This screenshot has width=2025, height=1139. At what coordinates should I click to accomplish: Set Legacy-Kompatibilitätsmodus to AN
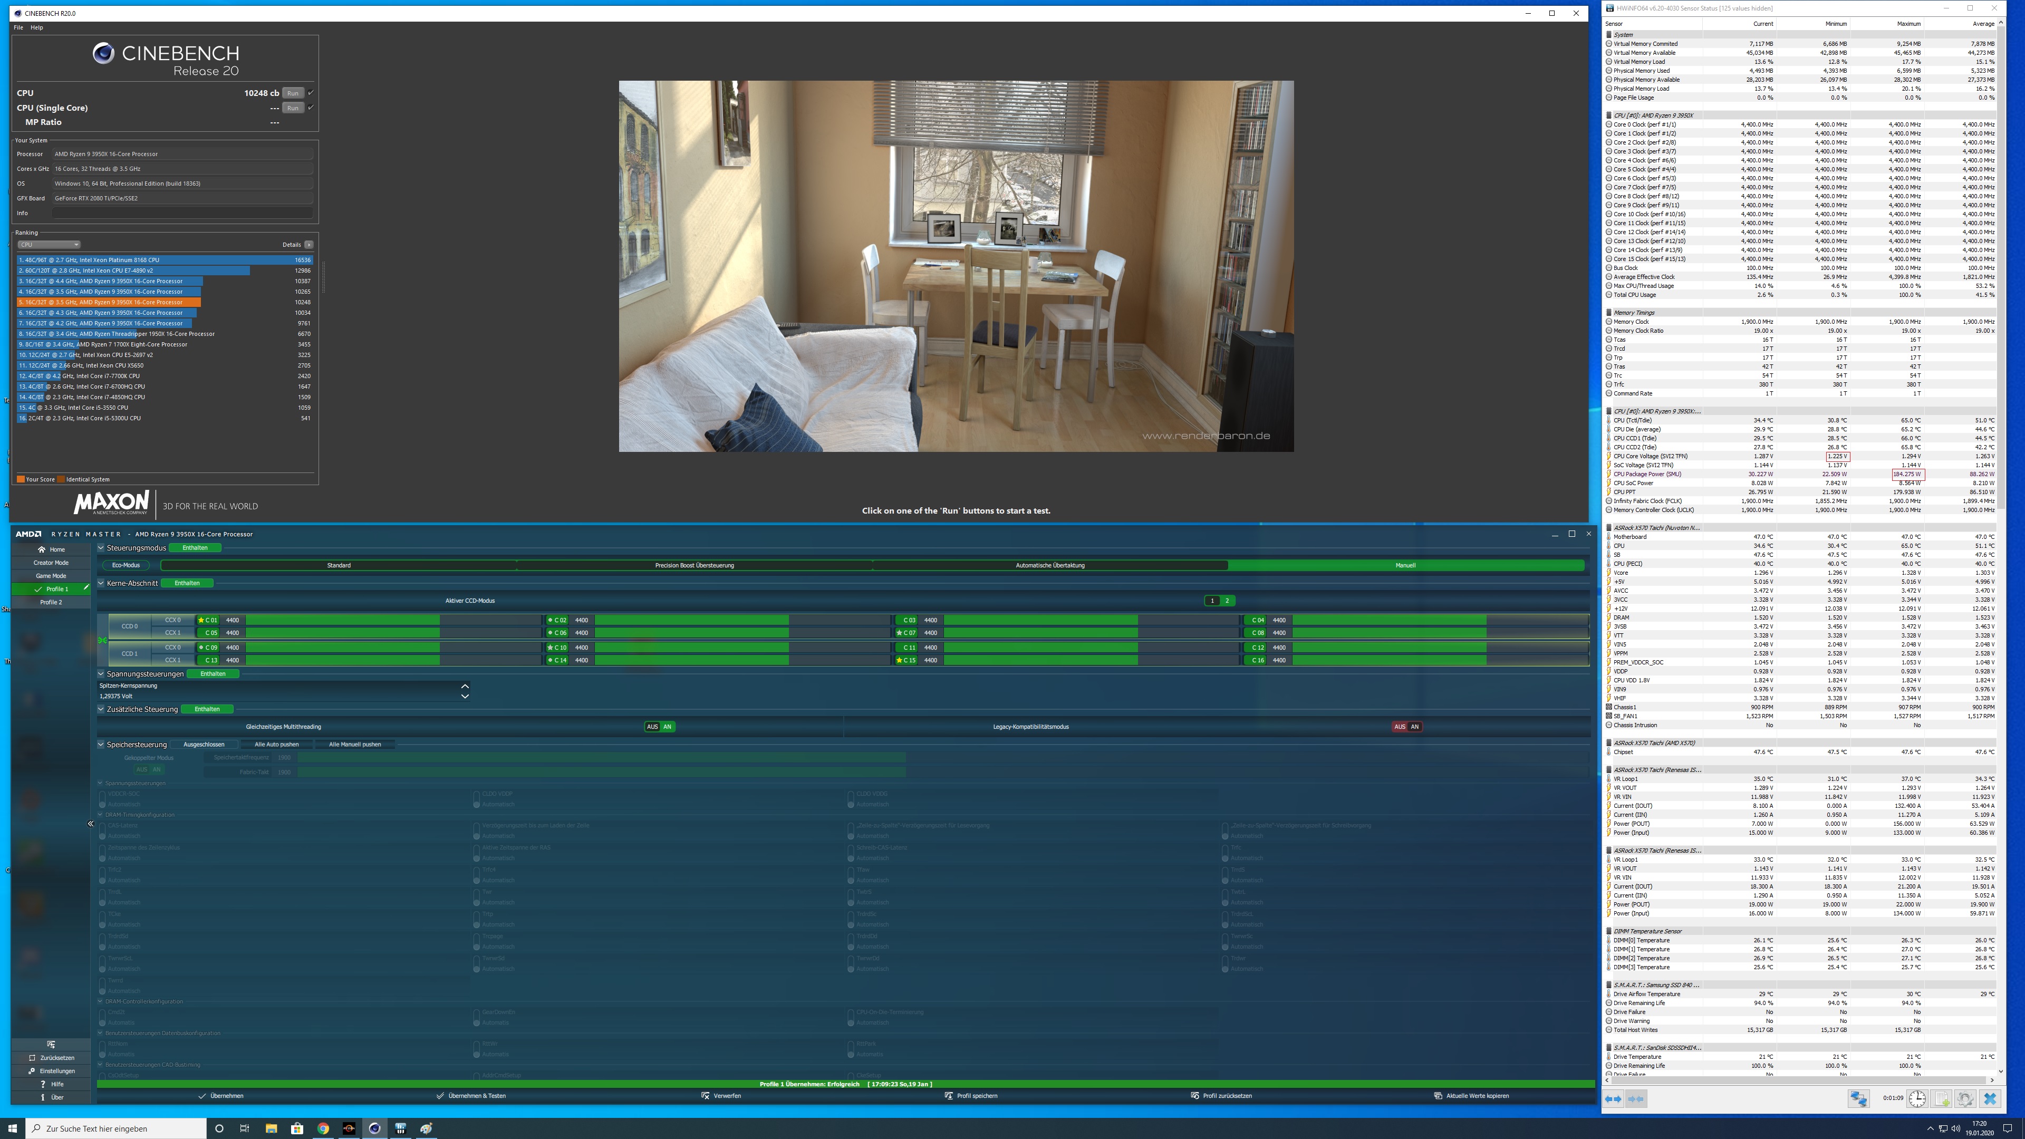pyautogui.click(x=1415, y=726)
